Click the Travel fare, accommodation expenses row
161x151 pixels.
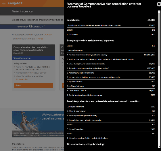point(111,25)
